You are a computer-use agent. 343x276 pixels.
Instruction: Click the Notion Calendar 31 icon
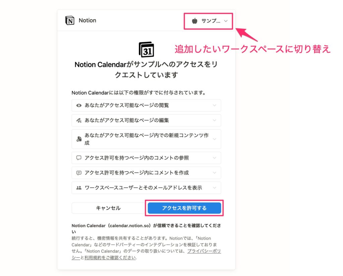pos(146,50)
